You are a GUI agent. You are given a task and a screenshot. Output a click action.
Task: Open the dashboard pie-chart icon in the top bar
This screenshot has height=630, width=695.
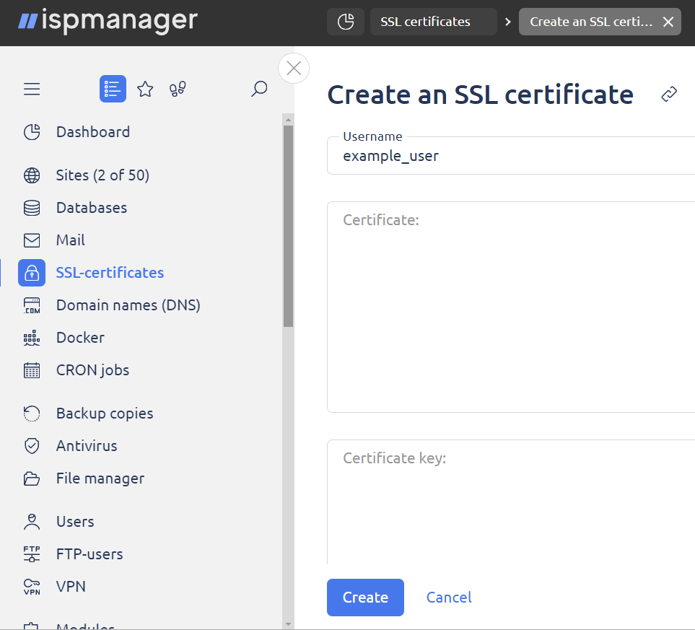[345, 22]
